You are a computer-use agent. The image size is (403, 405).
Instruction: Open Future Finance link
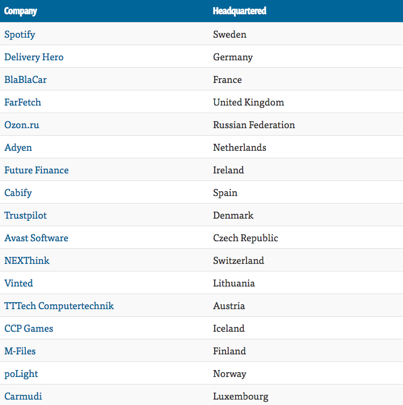point(37,170)
